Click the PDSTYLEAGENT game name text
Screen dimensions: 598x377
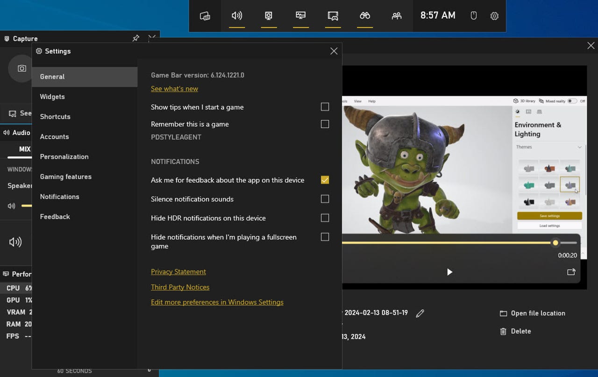point(176,137)
